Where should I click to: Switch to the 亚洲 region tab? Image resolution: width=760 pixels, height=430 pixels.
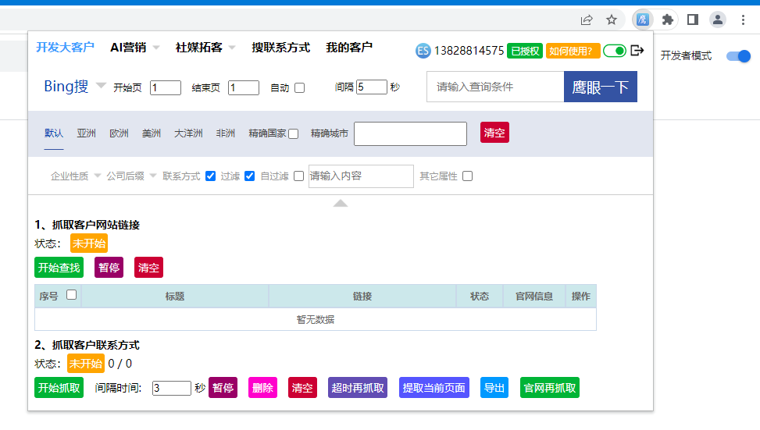point(86,133)
